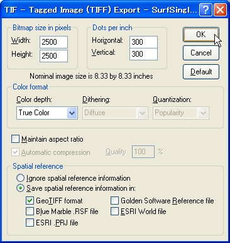Click the Dithering Diffuse combo box
Image resolution: width=230 pixels, height=243 pixels.
coord(115,113)
